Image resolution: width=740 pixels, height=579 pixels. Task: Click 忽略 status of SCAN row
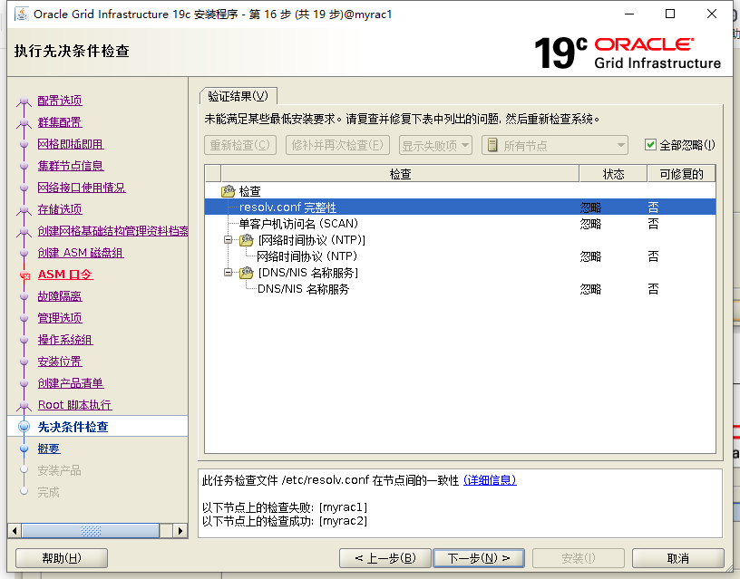[x=590, y=224]
